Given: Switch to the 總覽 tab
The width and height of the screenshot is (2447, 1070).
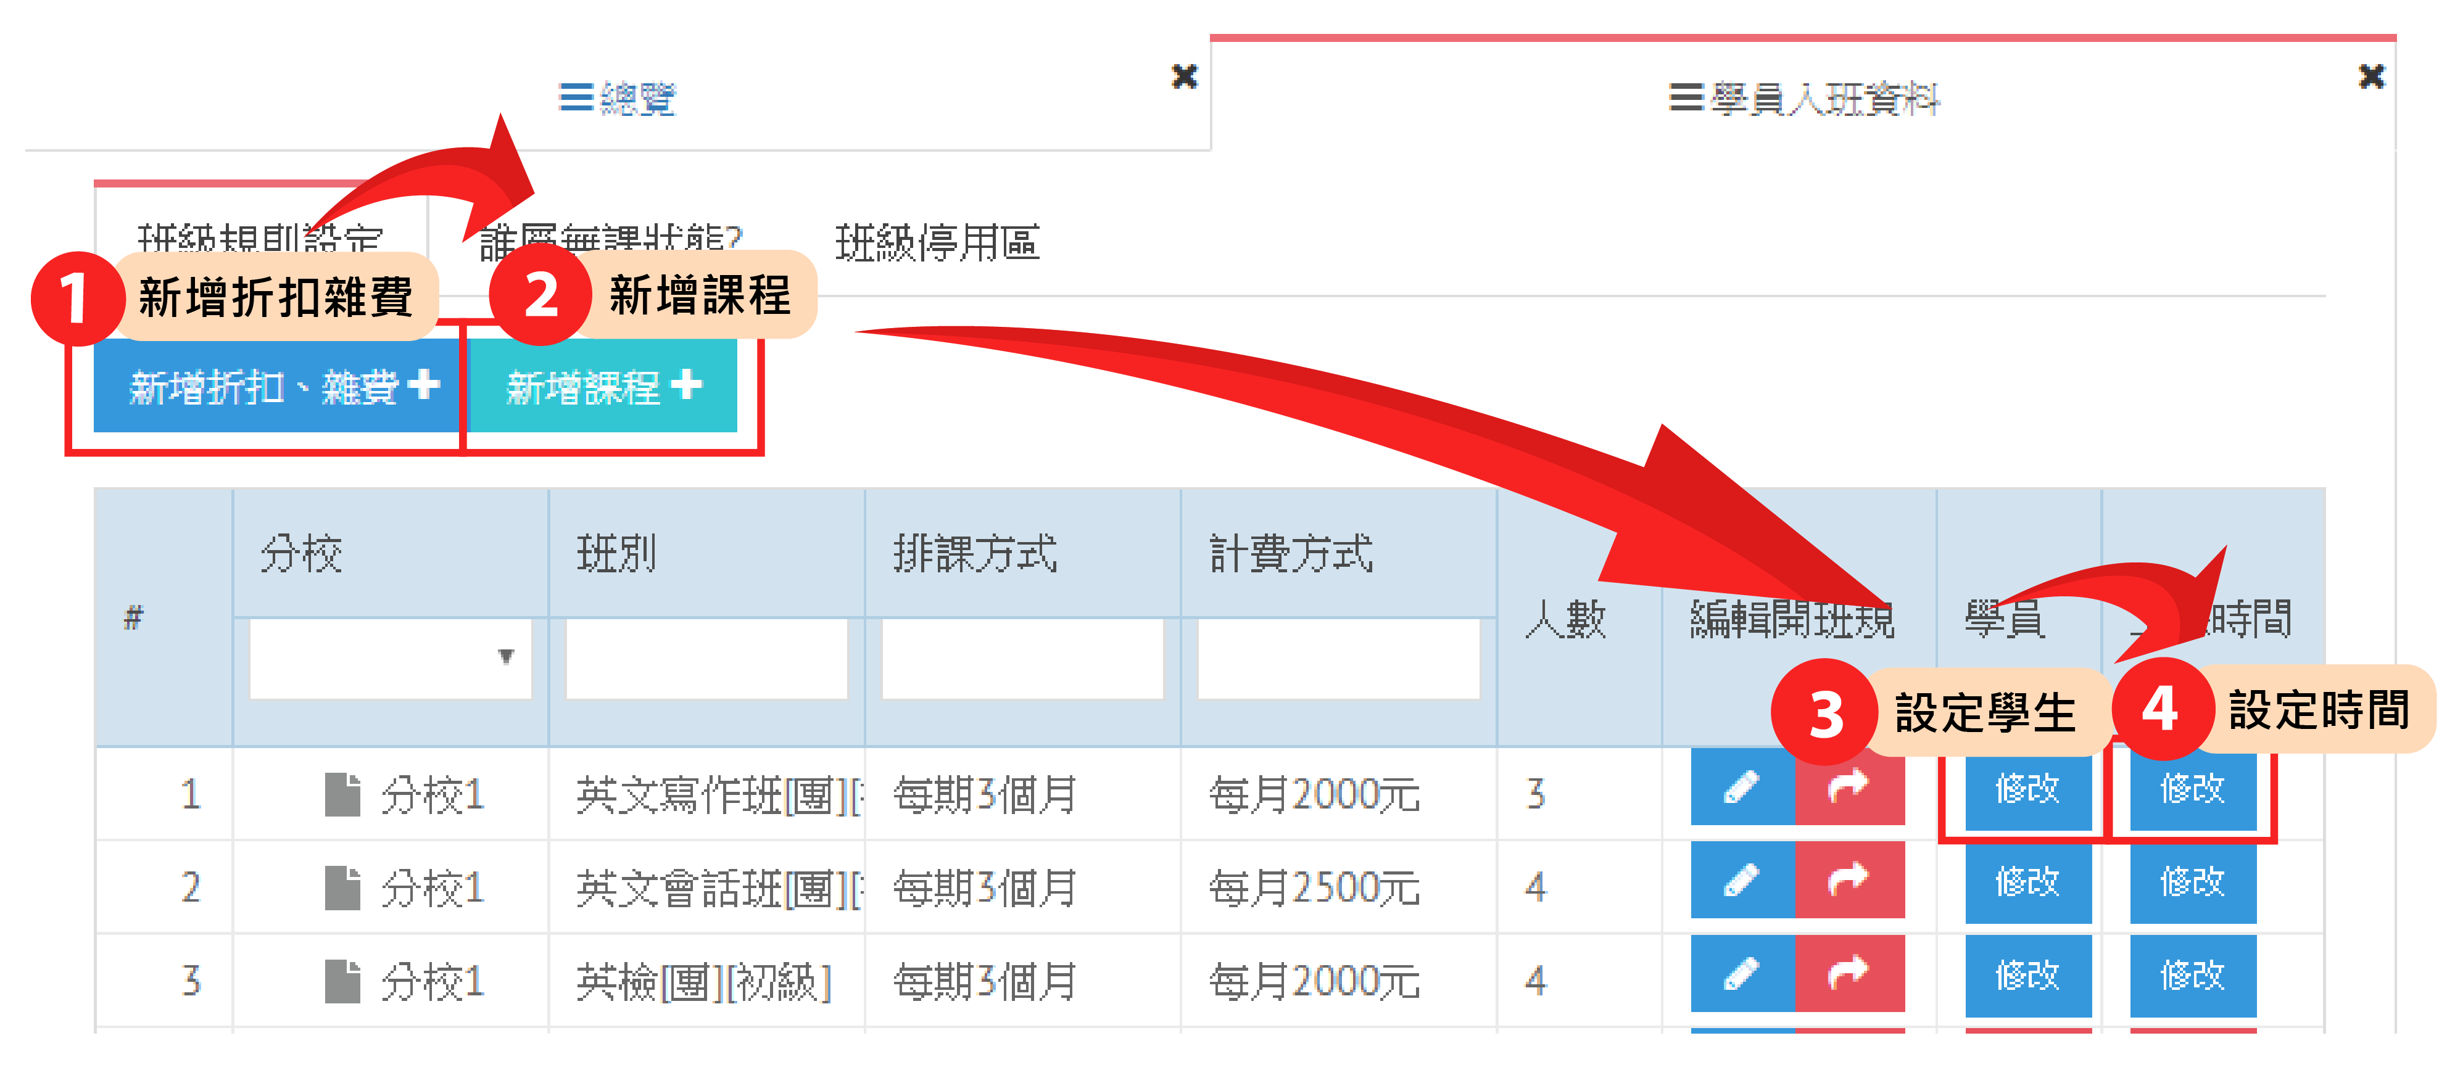Looking at the screenshot, I should 618,98.
